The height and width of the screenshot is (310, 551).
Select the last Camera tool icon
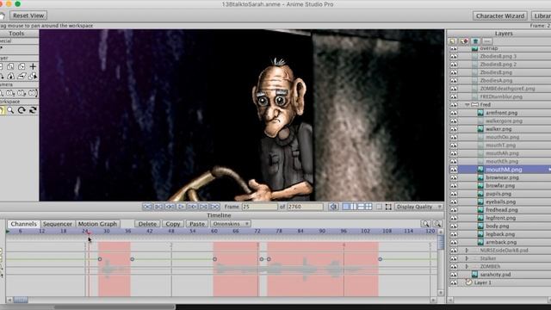click(33, 93)
